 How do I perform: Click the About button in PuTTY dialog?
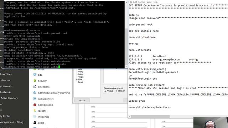[82, 100]
